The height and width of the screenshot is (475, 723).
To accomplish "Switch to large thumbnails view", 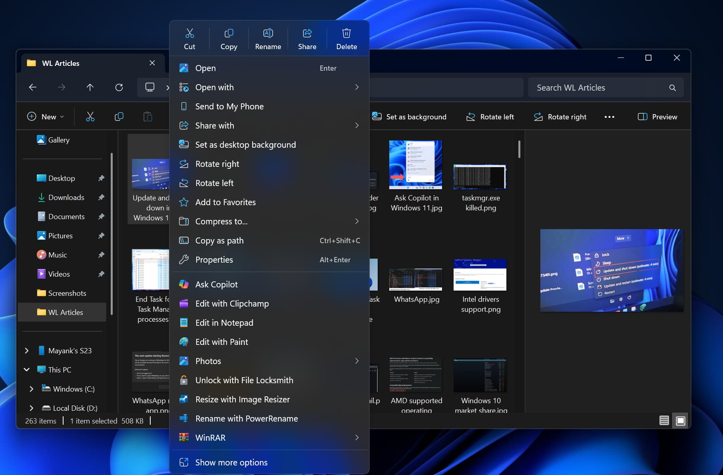I will [680, 420].
